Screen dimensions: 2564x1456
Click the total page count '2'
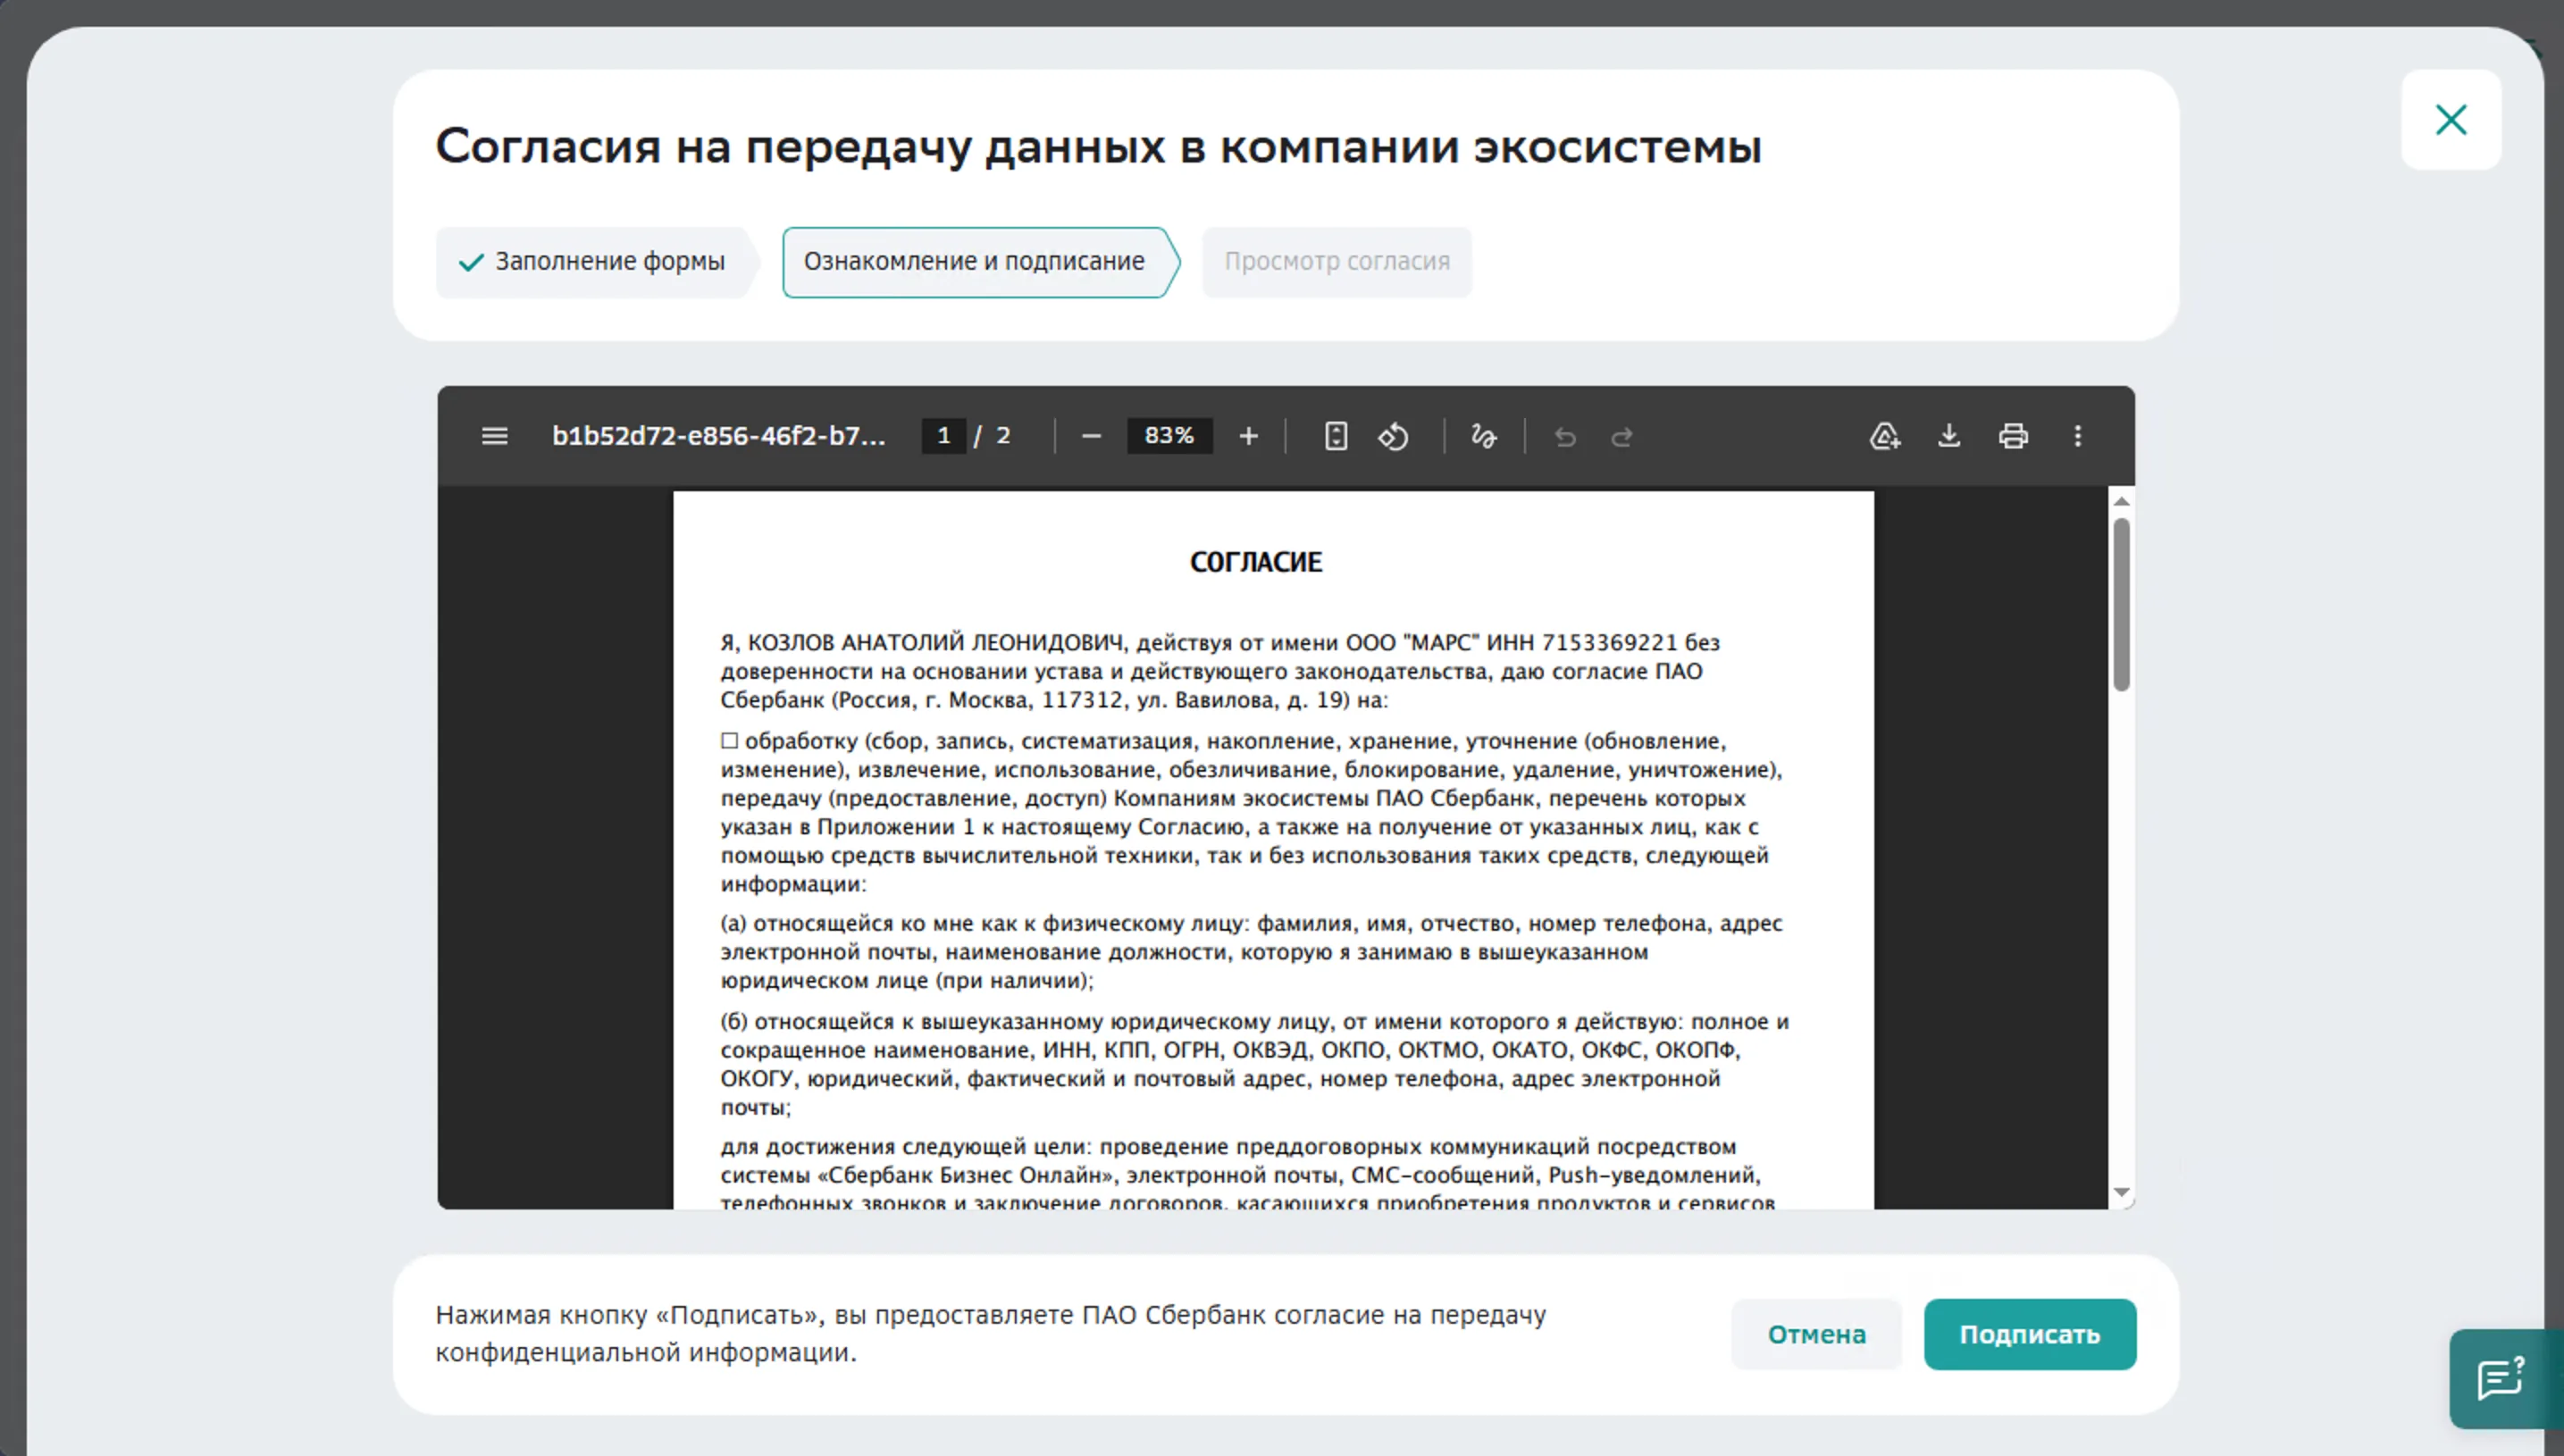click(x=1003, y=436)
